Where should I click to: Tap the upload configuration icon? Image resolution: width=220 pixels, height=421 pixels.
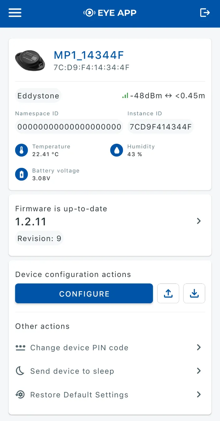[168, 293]
